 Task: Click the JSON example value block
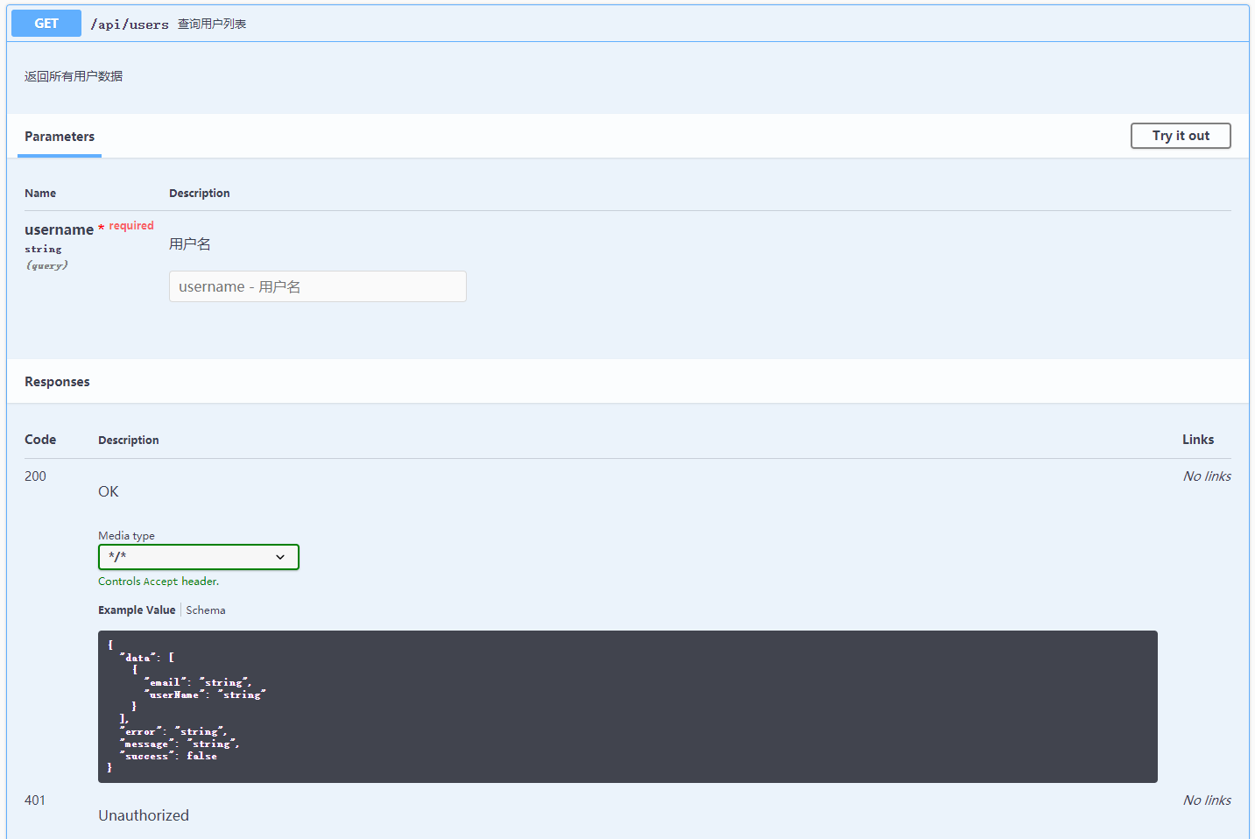pyautogui.click(x=627, y=706)
